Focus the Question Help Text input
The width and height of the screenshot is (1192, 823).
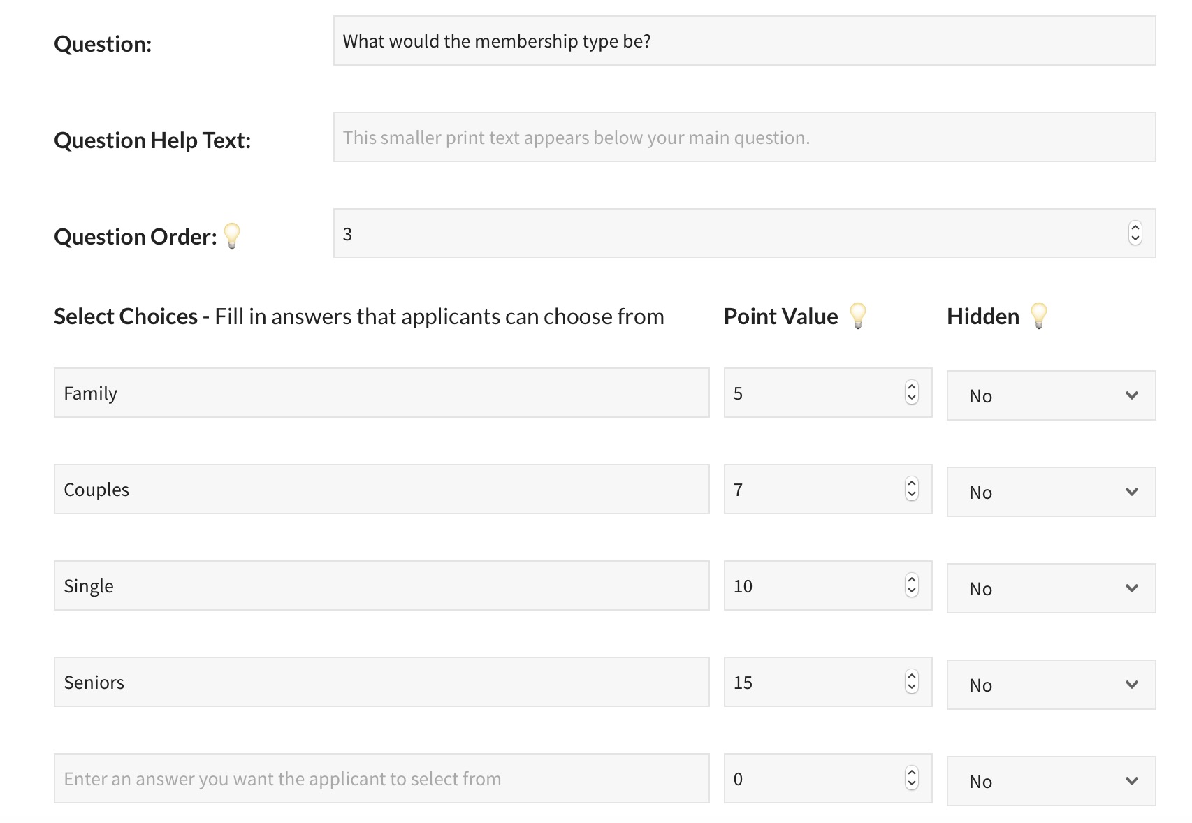(x=744, y=138)
